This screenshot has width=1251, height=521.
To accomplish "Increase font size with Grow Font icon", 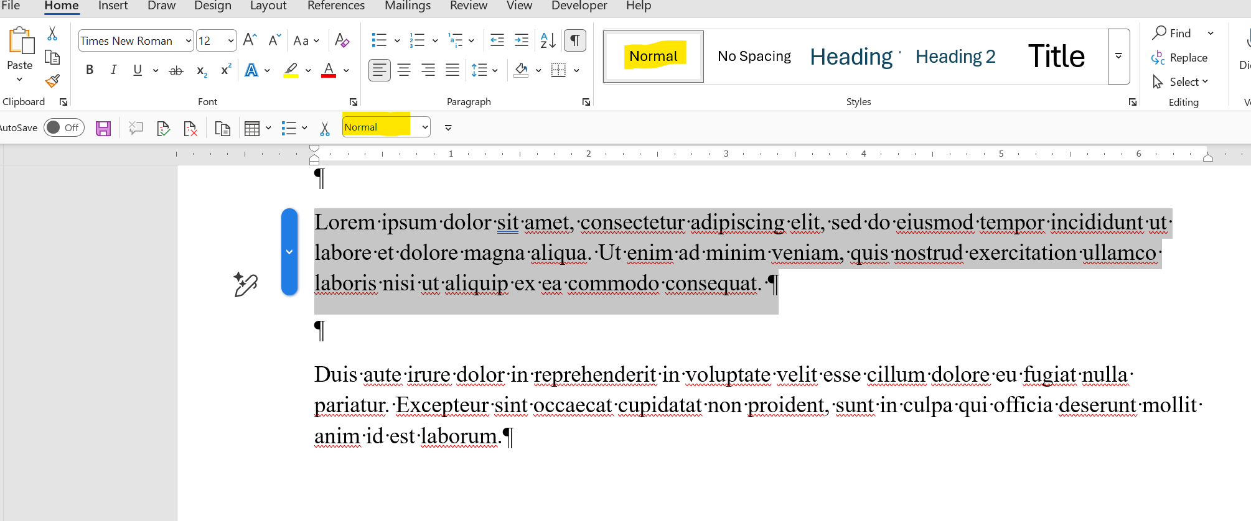I will pyautogui.click(x=250, y=40).
